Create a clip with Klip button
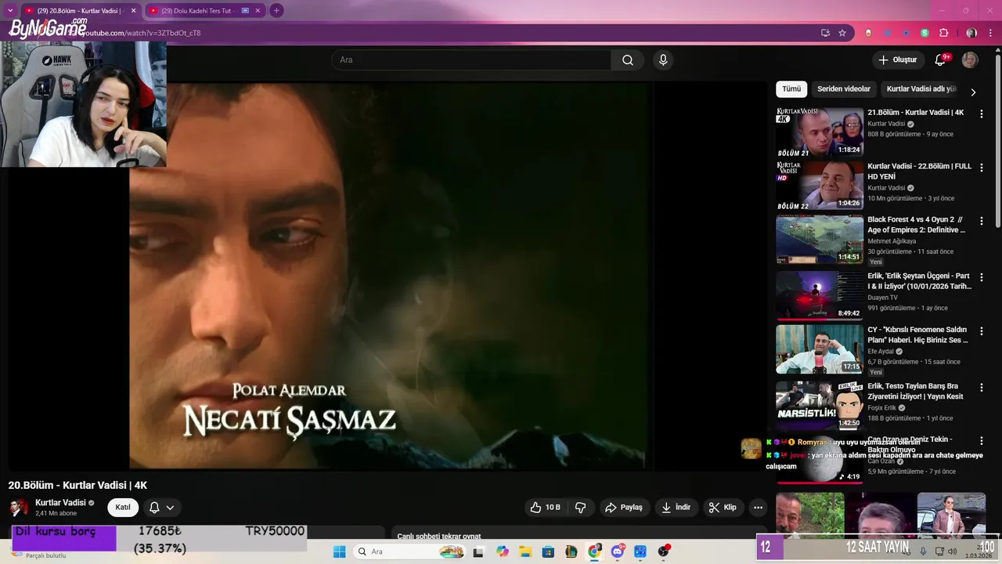 (722, 508)
